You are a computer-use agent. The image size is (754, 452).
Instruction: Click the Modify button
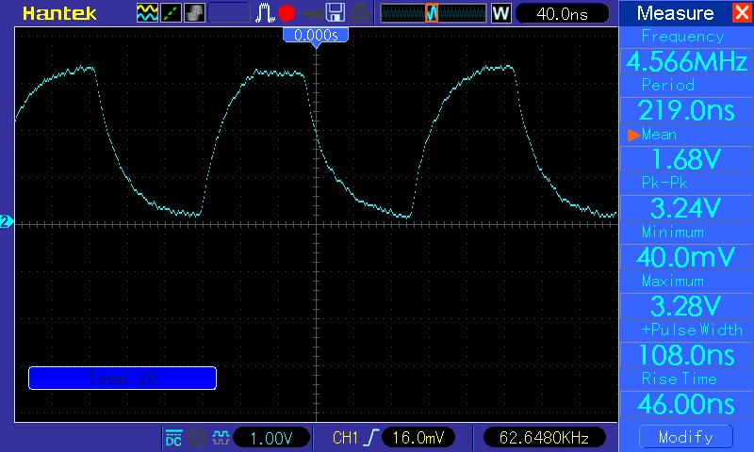click(x=685, y=437)
